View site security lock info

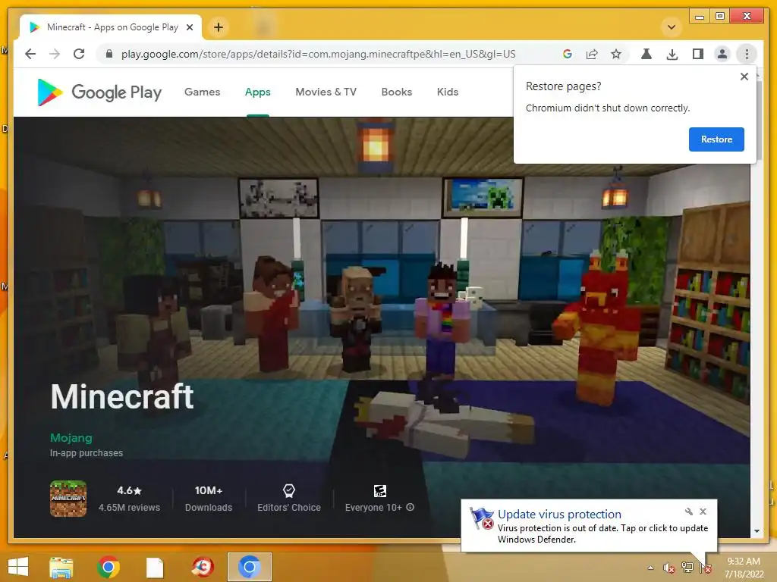point(109,54)
